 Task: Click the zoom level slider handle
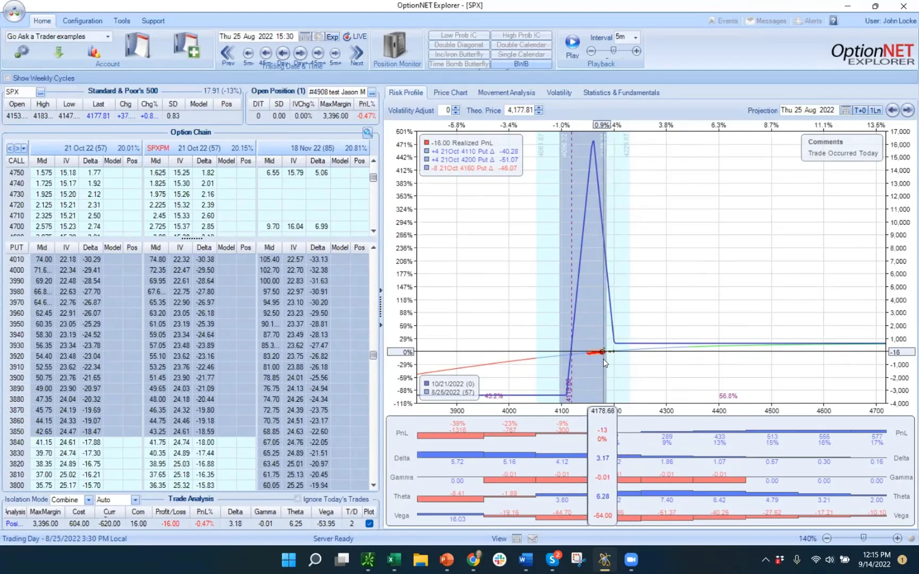pos(863,538)
